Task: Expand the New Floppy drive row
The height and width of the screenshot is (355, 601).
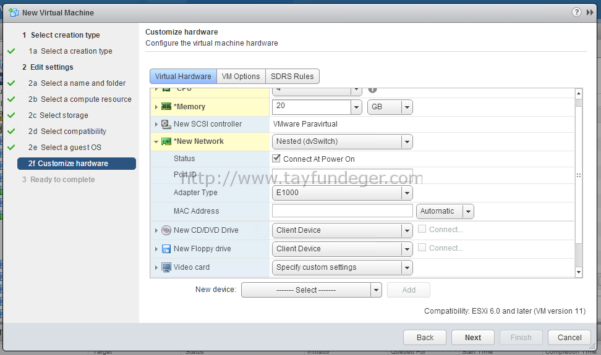Action: coord(156,249)
